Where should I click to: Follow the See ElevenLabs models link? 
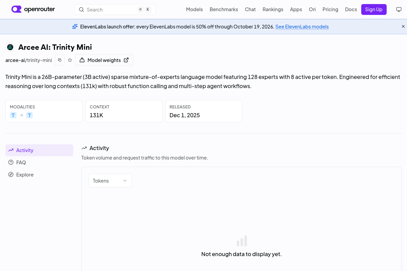point(302,26)
